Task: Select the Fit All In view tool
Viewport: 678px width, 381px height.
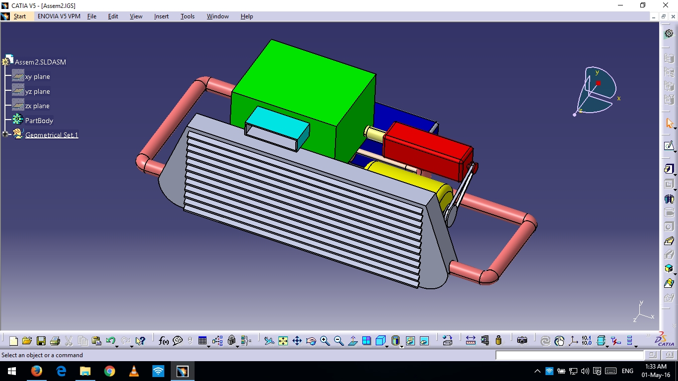Action: click(x=283, y=340)
